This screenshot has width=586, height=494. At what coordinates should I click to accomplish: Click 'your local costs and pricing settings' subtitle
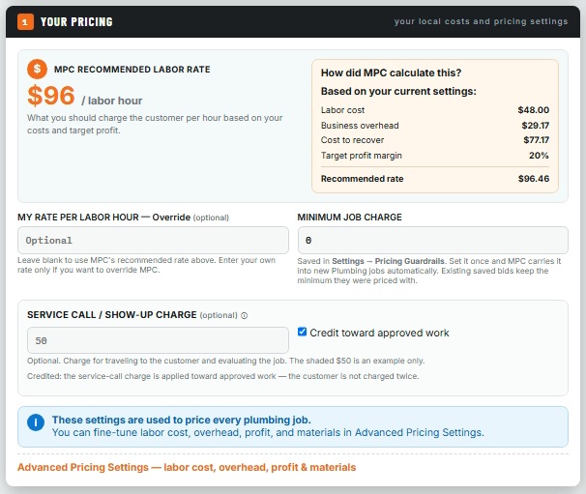click(x=481, y=21)
